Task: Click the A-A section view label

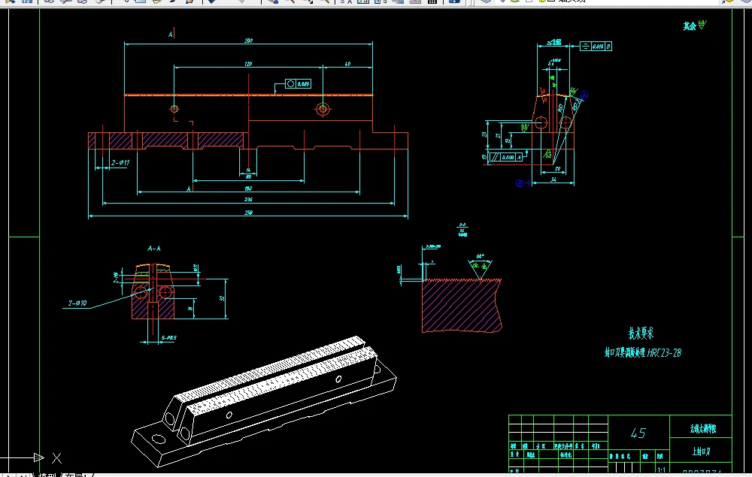Action: pos(154,249)
